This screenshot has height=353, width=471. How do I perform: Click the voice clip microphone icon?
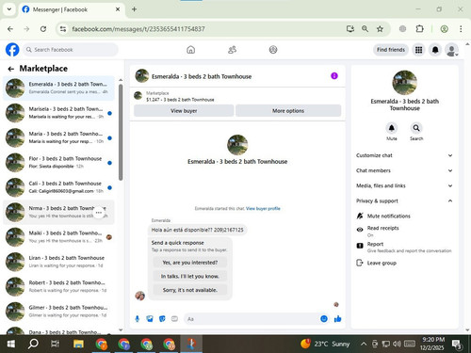click(x=138, y=319)
